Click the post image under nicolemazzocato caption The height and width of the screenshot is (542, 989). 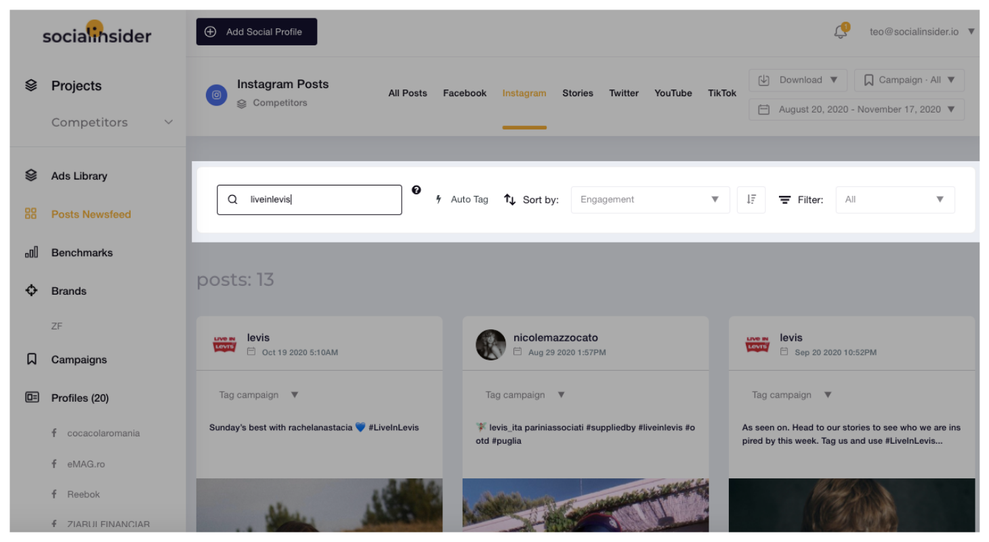click(586, 505)
